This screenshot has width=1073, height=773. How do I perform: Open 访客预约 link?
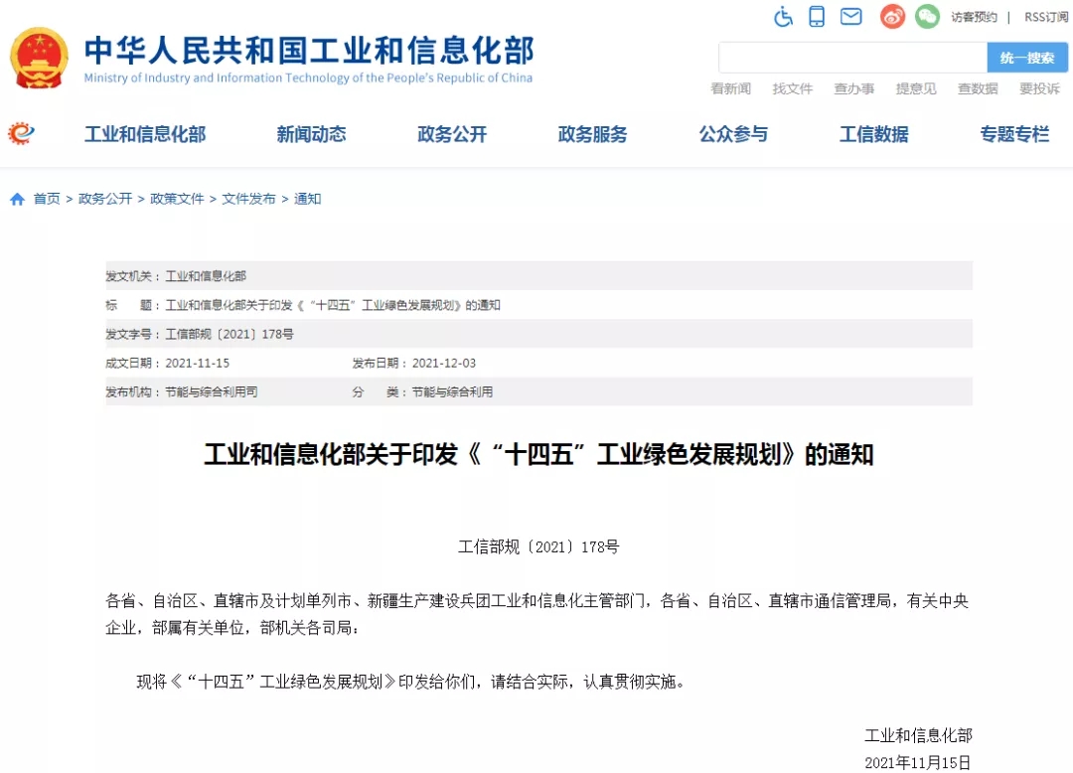pyautogui.click(x=974, y=17)
